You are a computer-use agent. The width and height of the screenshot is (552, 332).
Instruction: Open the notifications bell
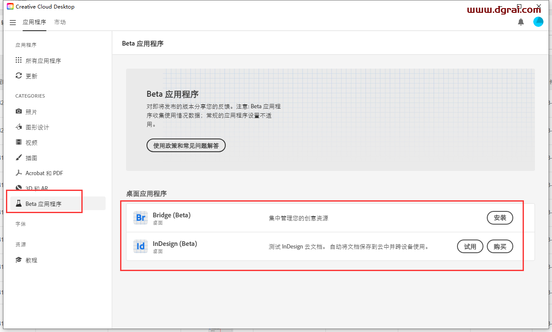(521, 22)
